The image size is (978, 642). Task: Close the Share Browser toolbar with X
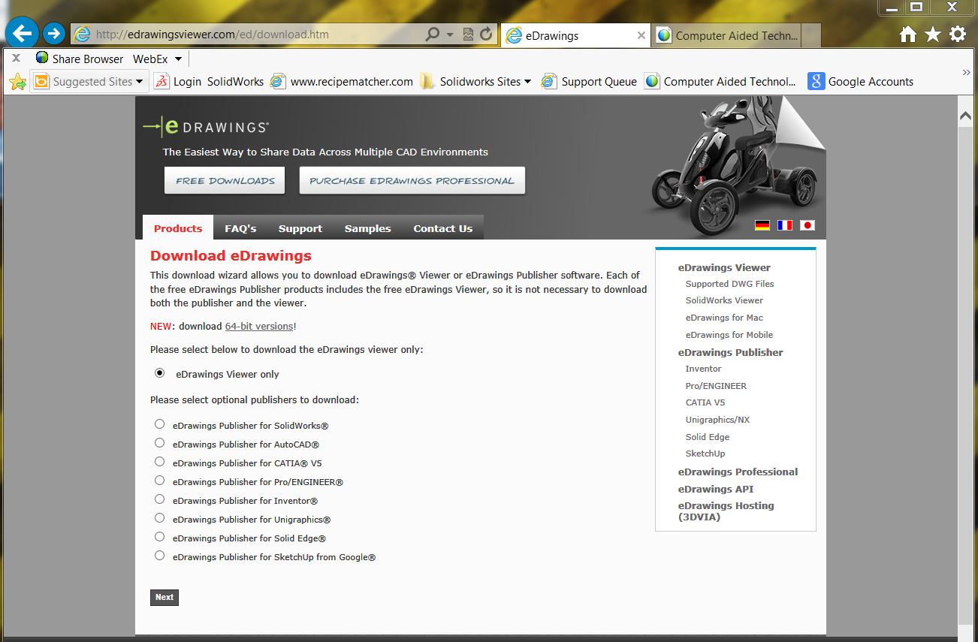coord(16,59)
